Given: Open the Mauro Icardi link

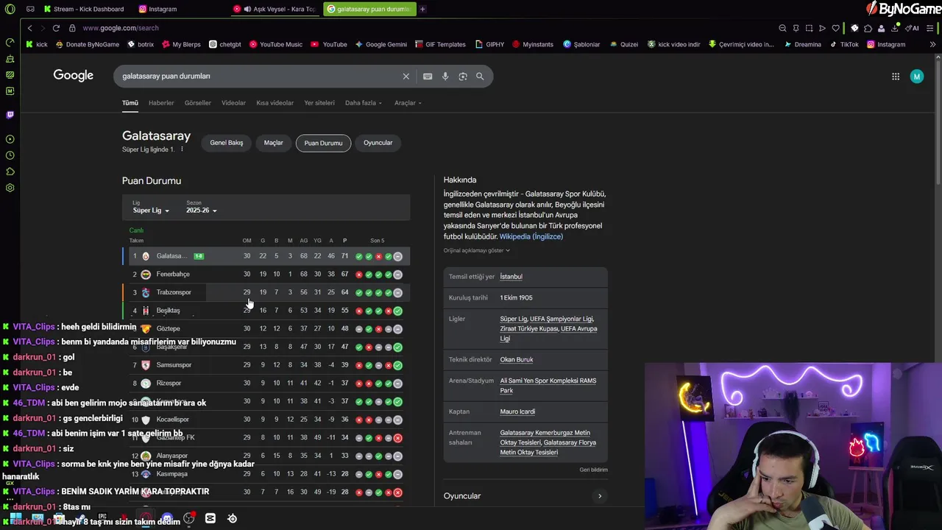Looking at the screenshot, I should [x=517, y=412].
